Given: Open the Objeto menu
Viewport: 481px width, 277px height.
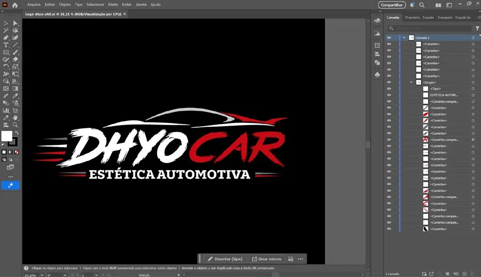Looking at the screenshot, I should pos(65,5).
